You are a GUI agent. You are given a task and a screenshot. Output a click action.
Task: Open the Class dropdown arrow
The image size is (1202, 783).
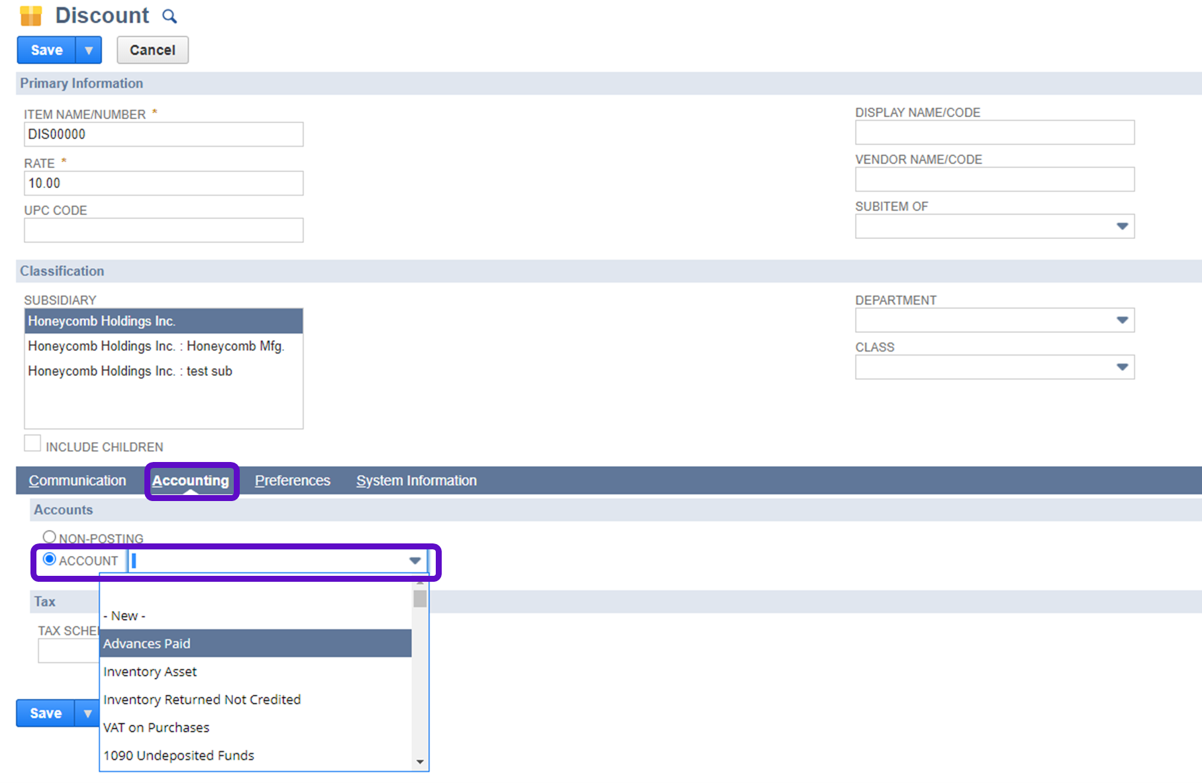click(x=1122, y=367)
